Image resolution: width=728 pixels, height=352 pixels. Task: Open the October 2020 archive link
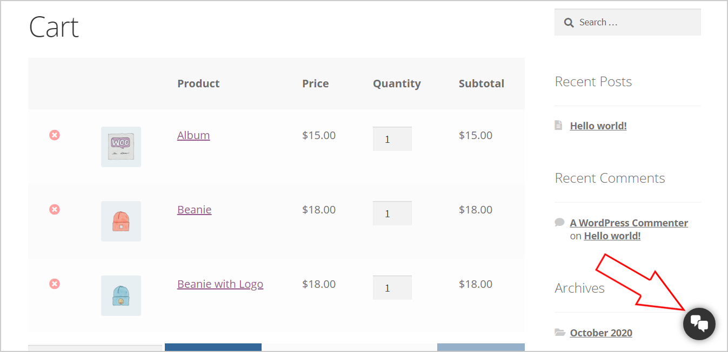(x=601, y=333)
